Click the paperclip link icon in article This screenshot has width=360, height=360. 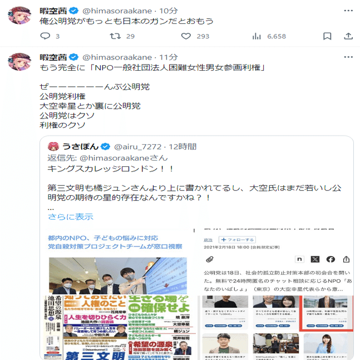click(210, 259)
